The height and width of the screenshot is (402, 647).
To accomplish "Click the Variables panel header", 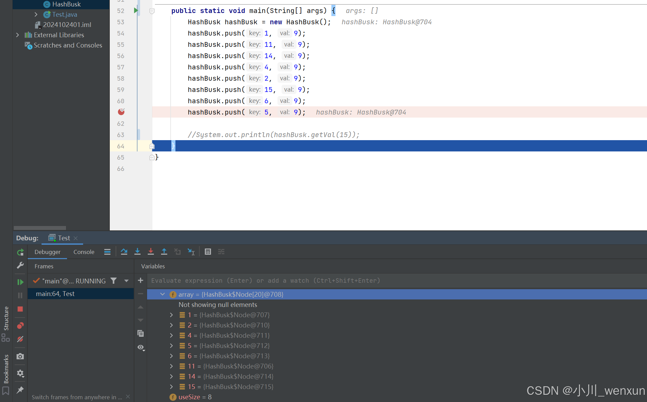I will point(153,266).
